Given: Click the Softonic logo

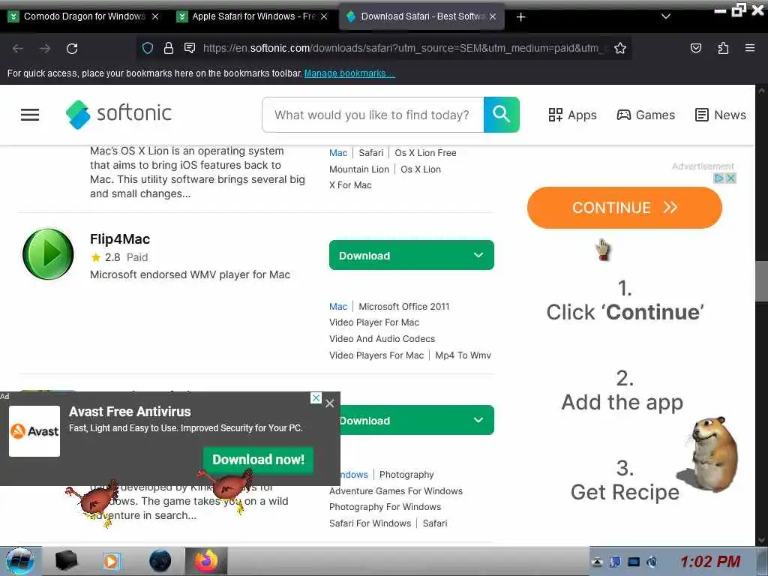Looking at the screenshot, I should coord(118,114).
